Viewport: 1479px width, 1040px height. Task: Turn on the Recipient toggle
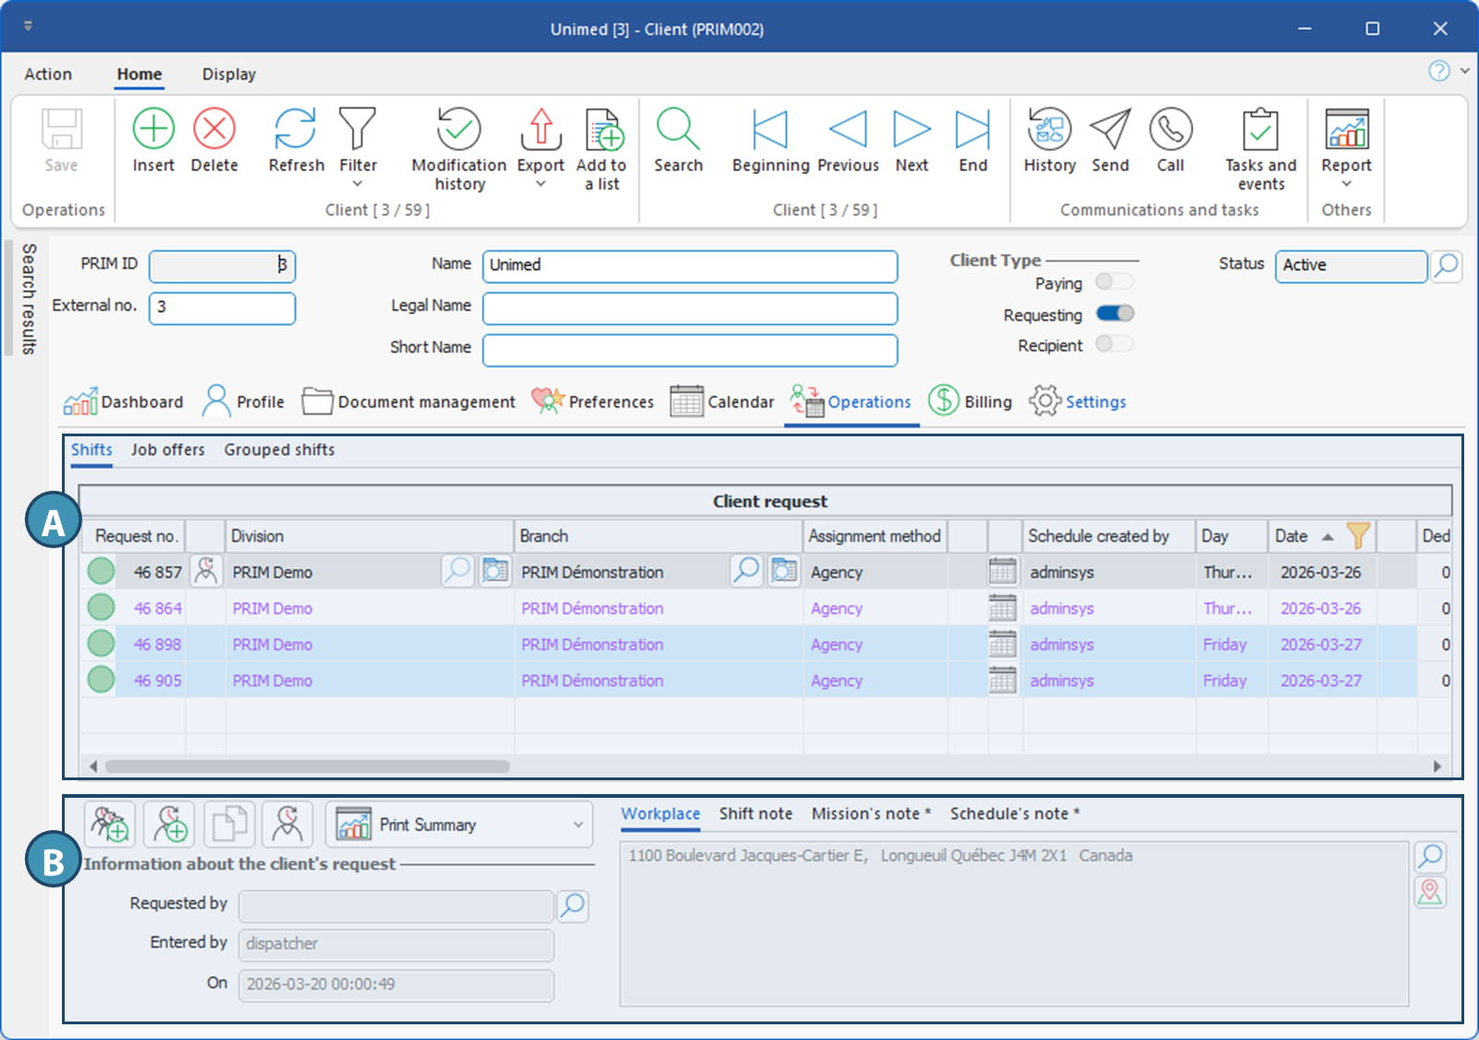[1114, 345]
